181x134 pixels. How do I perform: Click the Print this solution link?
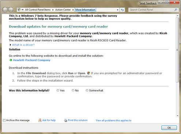tap(78, 120)
